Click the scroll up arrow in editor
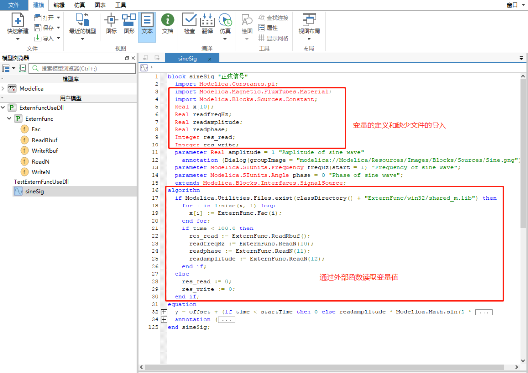 point(523,76)
